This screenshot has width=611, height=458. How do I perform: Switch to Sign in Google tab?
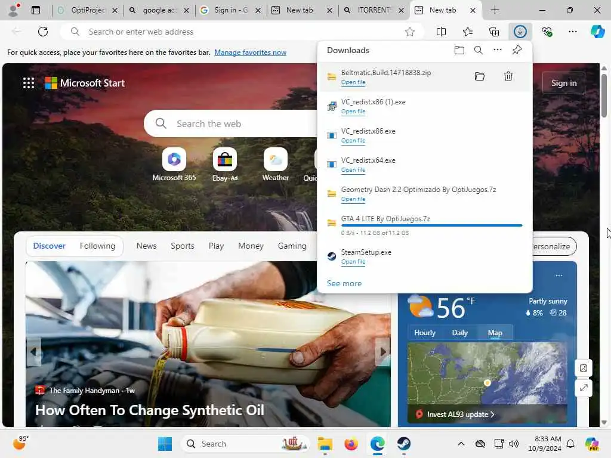coord(230,10)
